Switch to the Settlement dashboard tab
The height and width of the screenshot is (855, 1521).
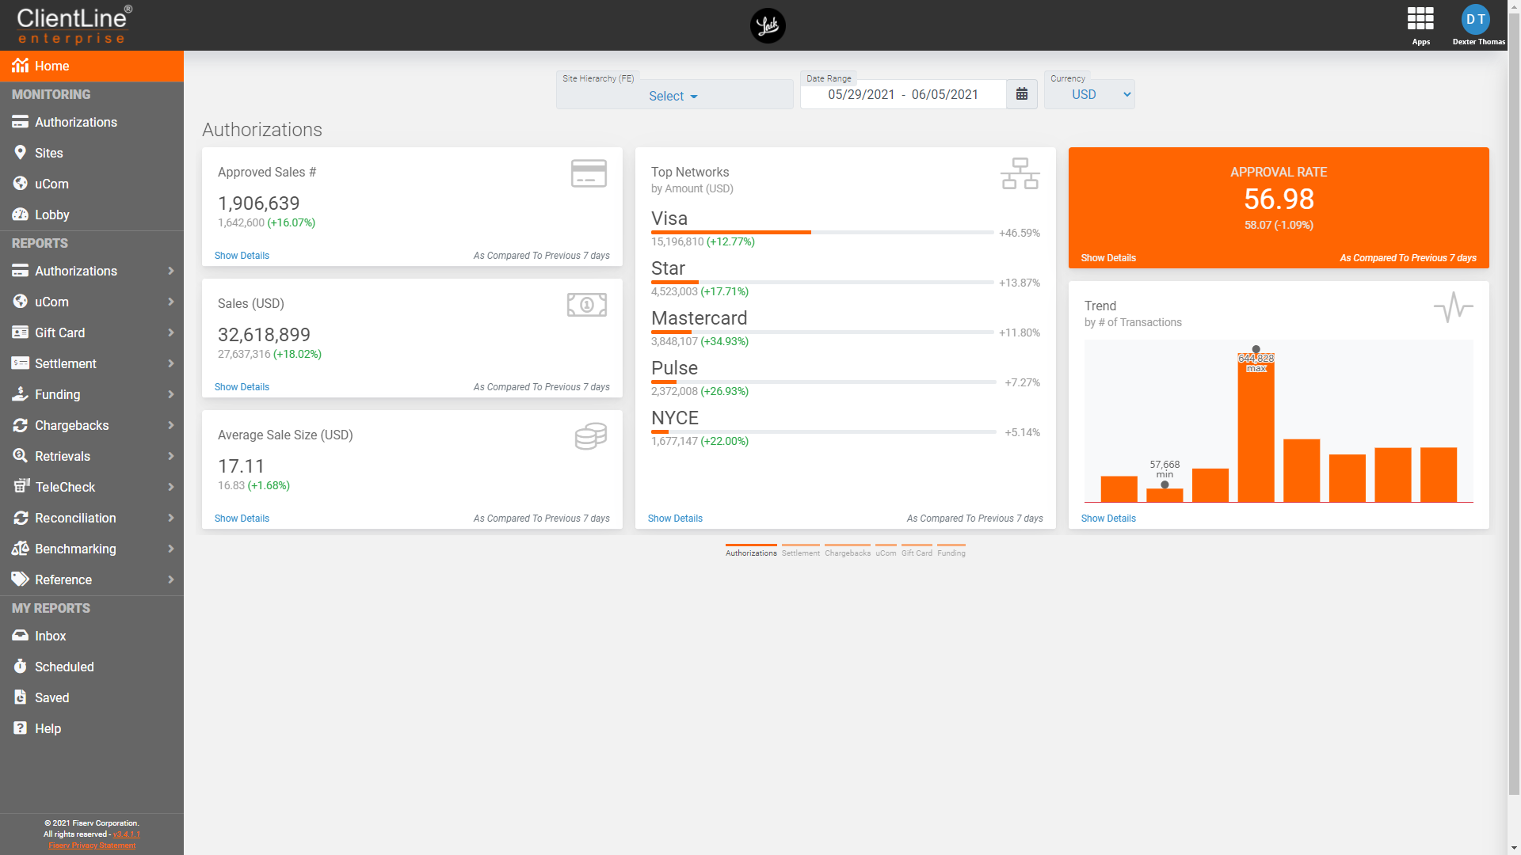(x=800, y=552)
